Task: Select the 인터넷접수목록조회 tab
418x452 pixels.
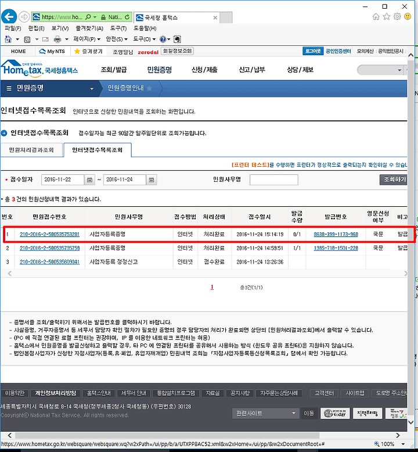Action: (x=98, y=150)
